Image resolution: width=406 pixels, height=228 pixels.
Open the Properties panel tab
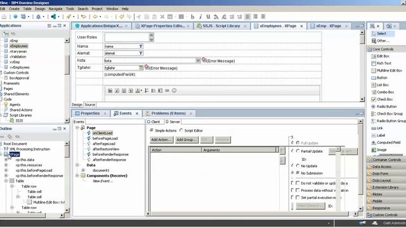pos(90,113)
